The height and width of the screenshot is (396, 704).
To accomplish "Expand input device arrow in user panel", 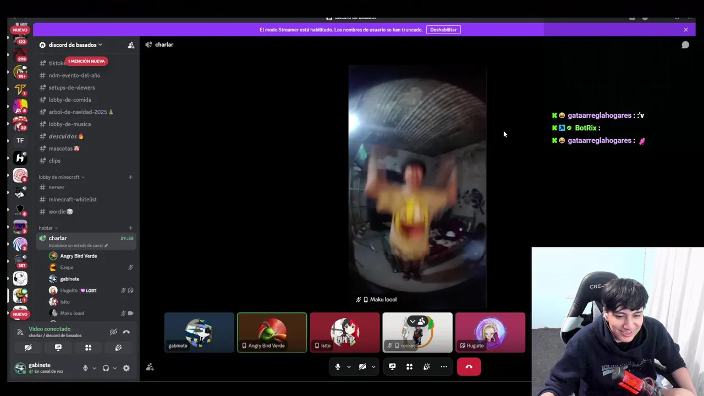I will click(x=94, y=368).
